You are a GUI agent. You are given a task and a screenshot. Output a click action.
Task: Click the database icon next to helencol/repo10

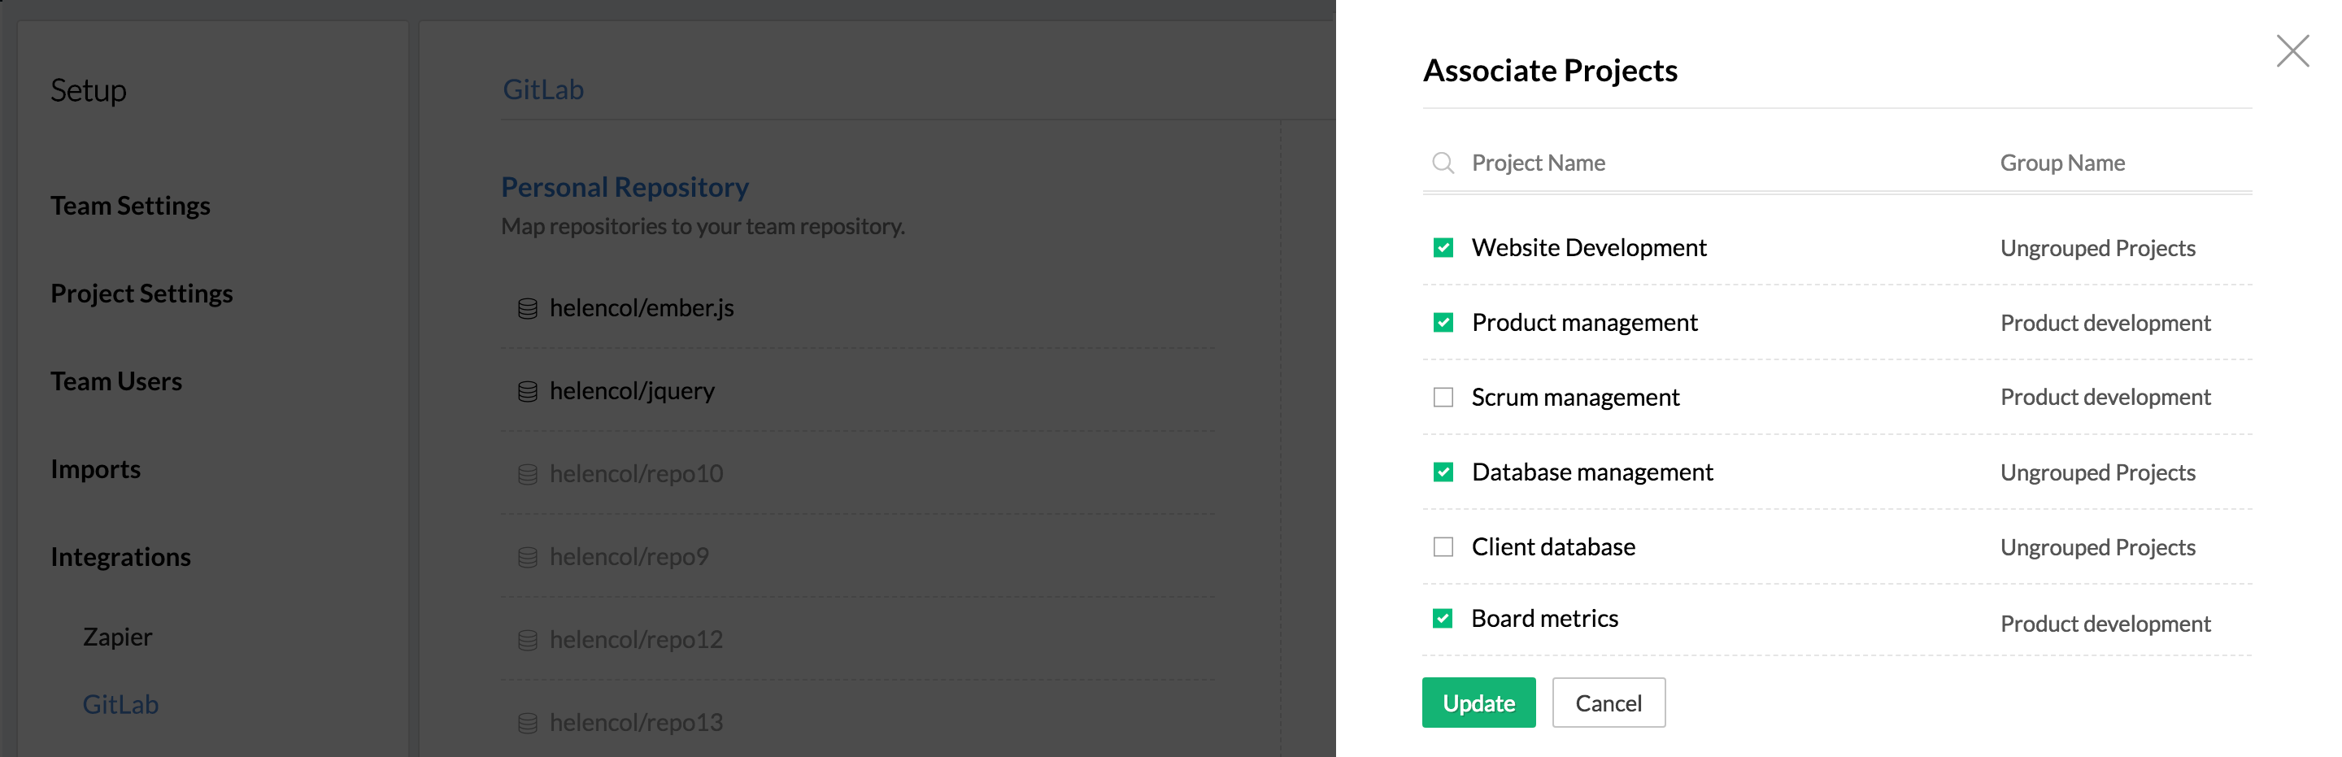(527, 474)
